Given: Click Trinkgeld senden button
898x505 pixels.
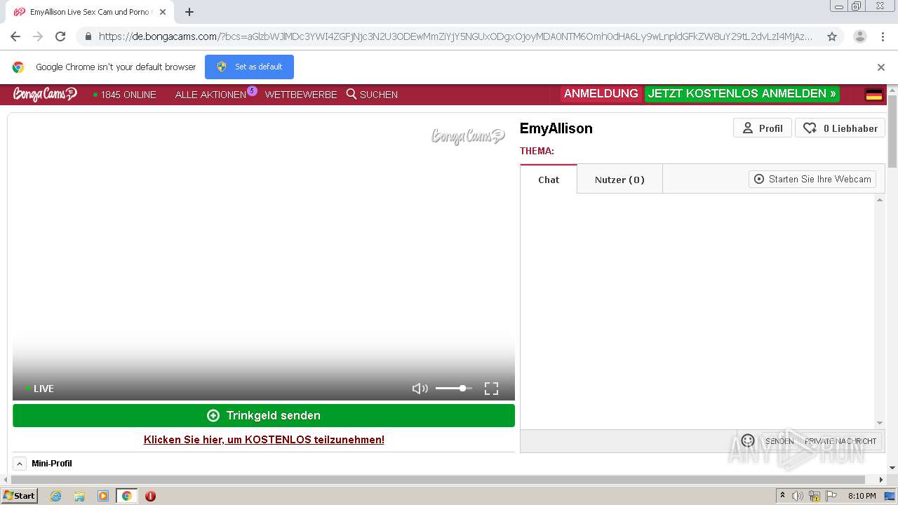Looking at the screenshot, I should [x=264, y=415].
